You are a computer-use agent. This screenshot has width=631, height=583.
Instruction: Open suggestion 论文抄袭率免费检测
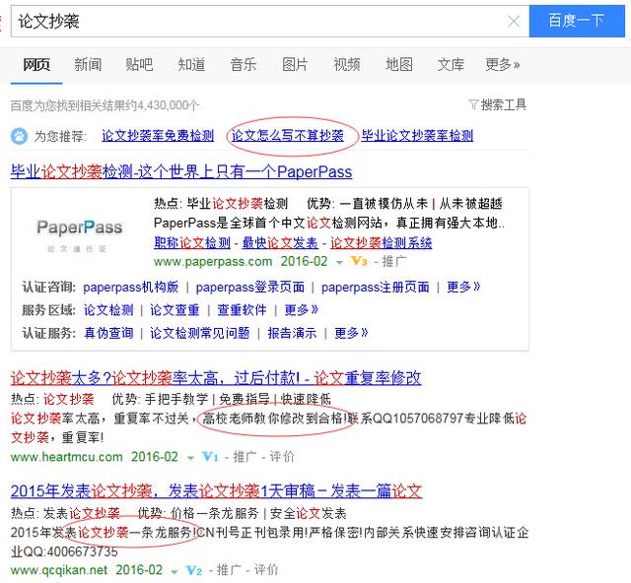point(158,136)
